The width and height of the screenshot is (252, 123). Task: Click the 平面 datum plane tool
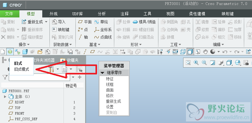coord(85,22)
